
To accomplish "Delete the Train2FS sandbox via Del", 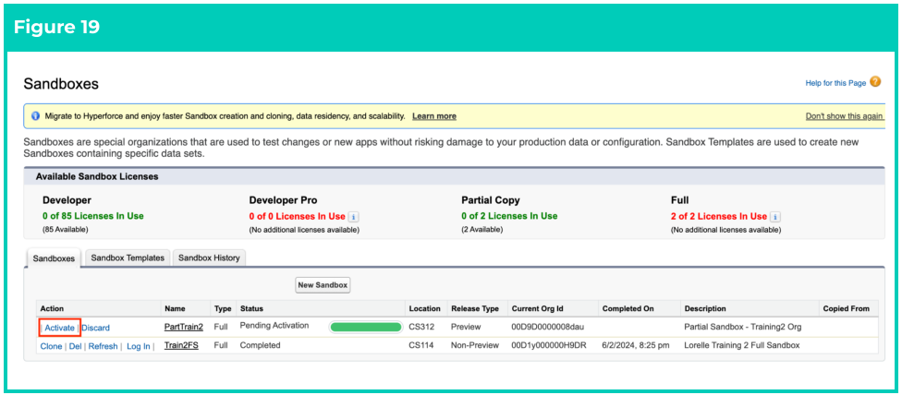I will pyautogui.click(x=76, y=346).
